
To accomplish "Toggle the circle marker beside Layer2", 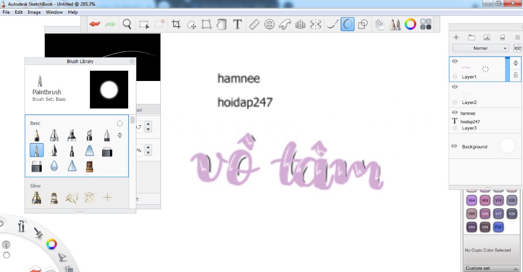I will click(455, 102).
